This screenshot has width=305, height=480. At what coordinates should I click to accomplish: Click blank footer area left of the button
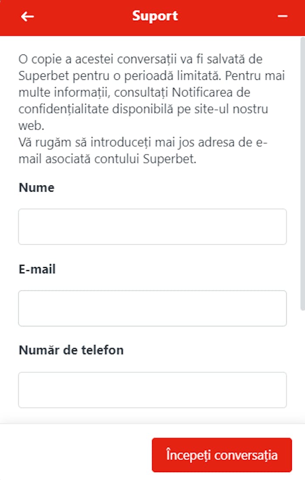coord(74,455)
